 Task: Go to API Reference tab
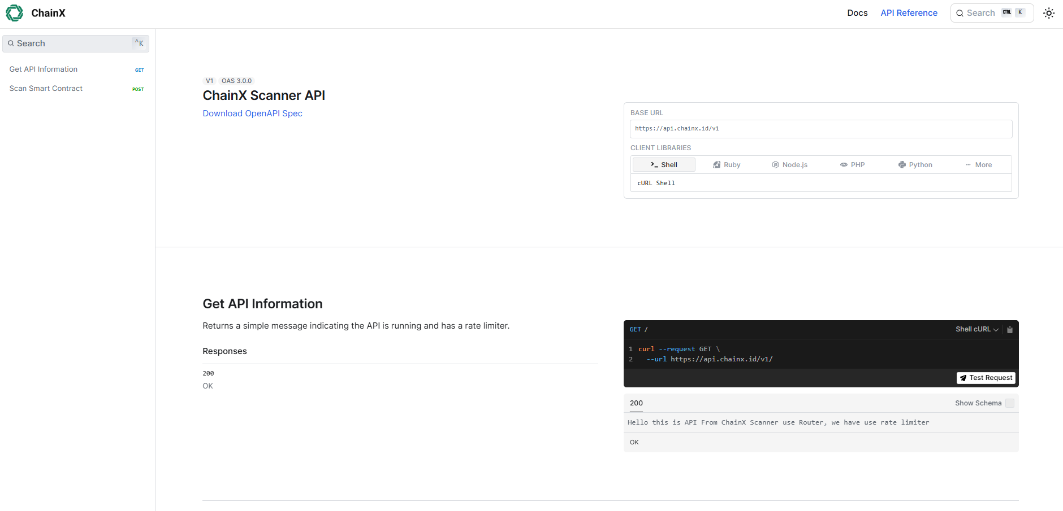coord(909,13)
